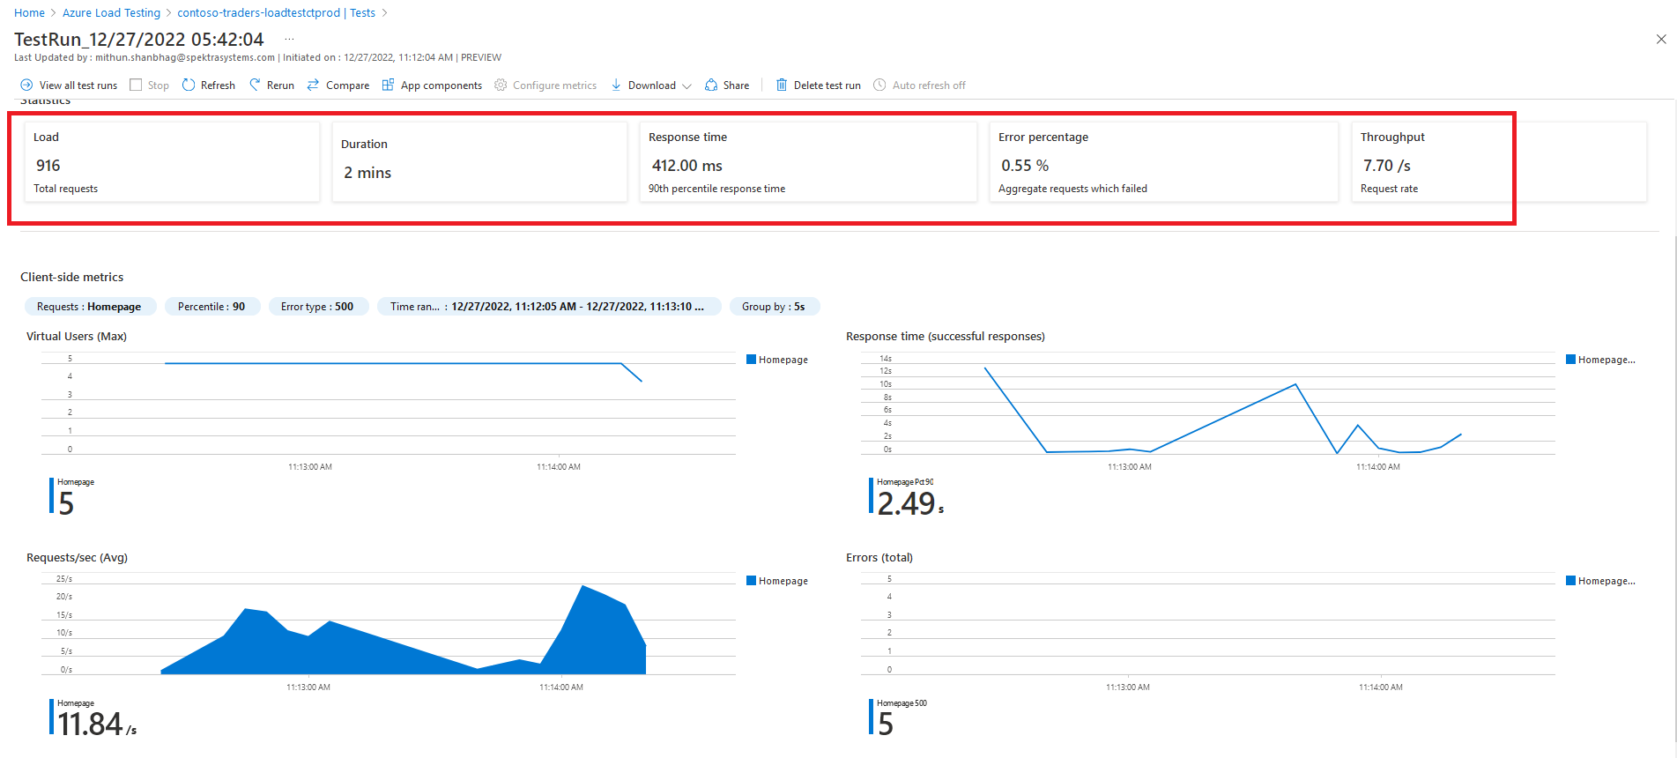Click the 2.49 s Homepage Pct90 value

tap(910, 503)
